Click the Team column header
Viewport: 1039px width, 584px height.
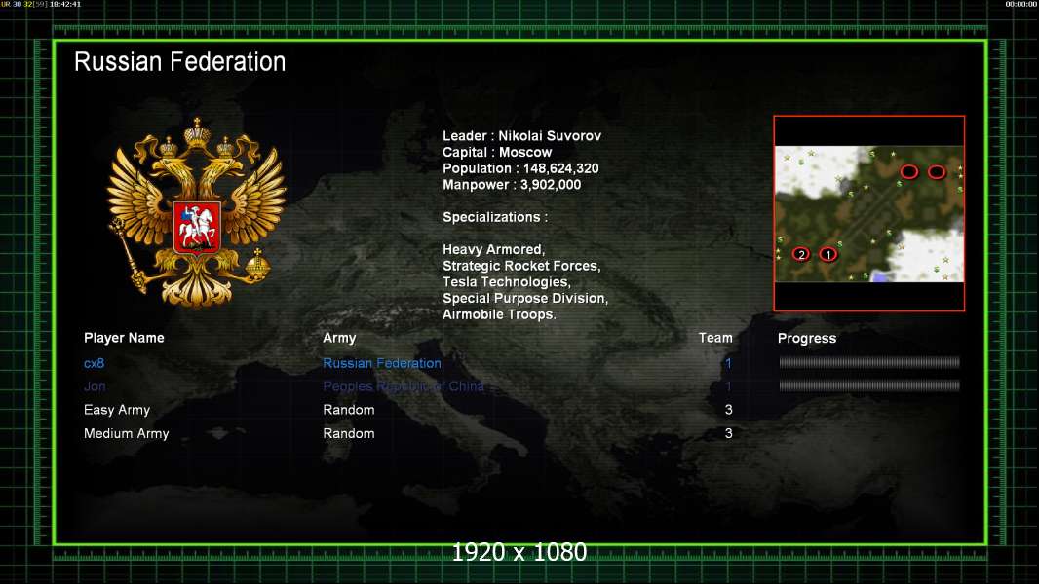[715, 338]
